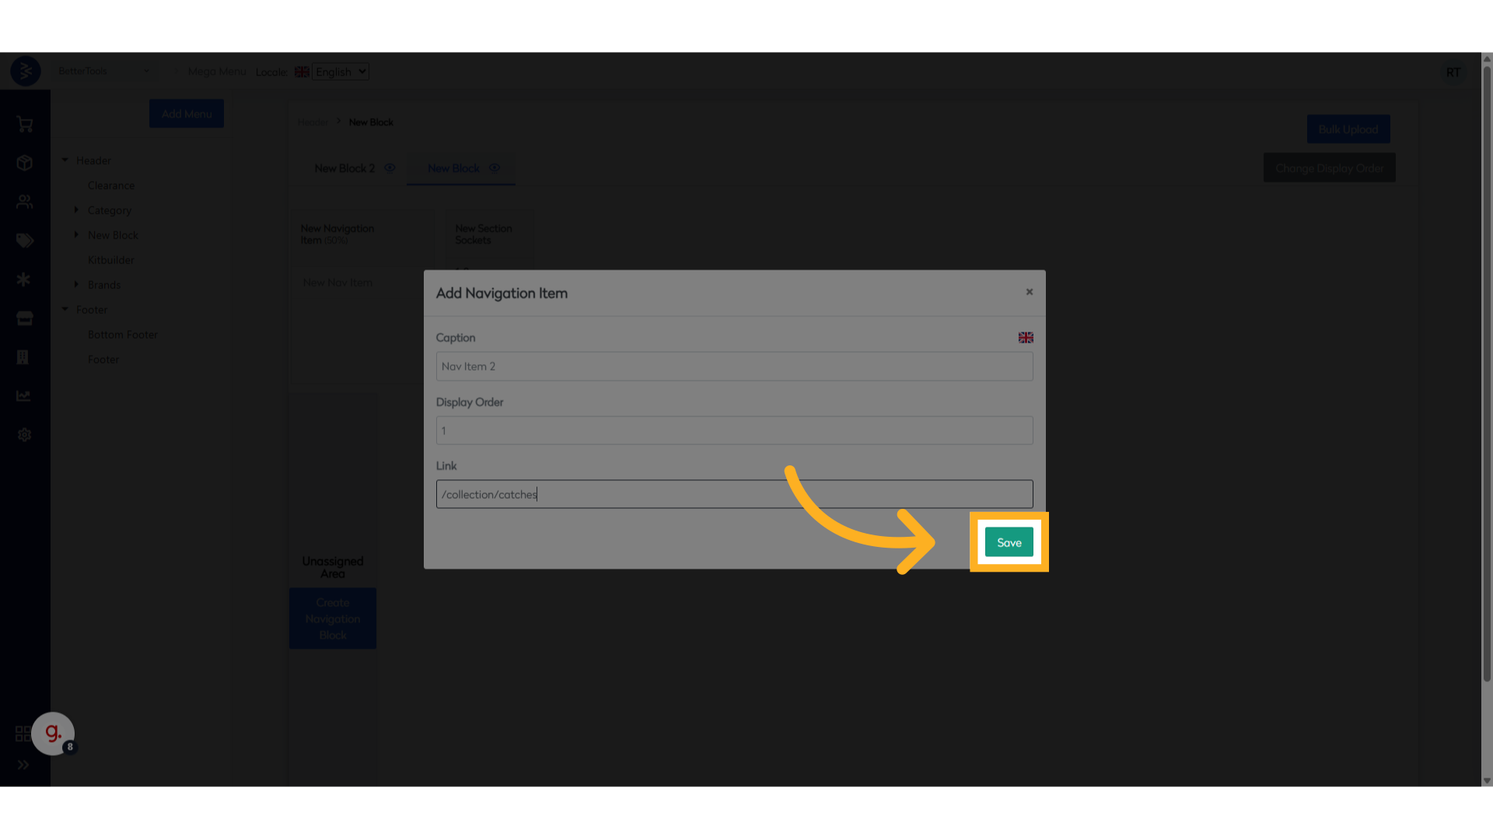This screenshot has width=1493, height=839.
Task: Toggle visibility eye on New Block tab
Action: [494, 168]
